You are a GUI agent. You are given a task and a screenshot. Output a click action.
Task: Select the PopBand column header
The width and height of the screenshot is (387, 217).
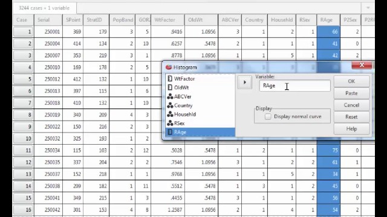pos(122,20)
